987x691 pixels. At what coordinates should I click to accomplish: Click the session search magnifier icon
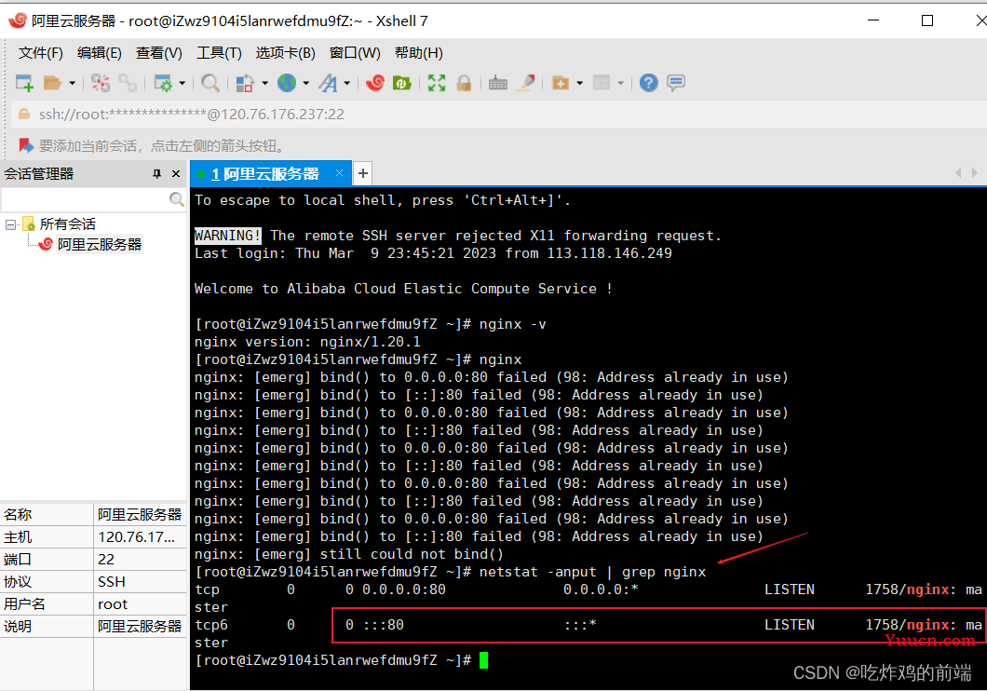[177, 199]
